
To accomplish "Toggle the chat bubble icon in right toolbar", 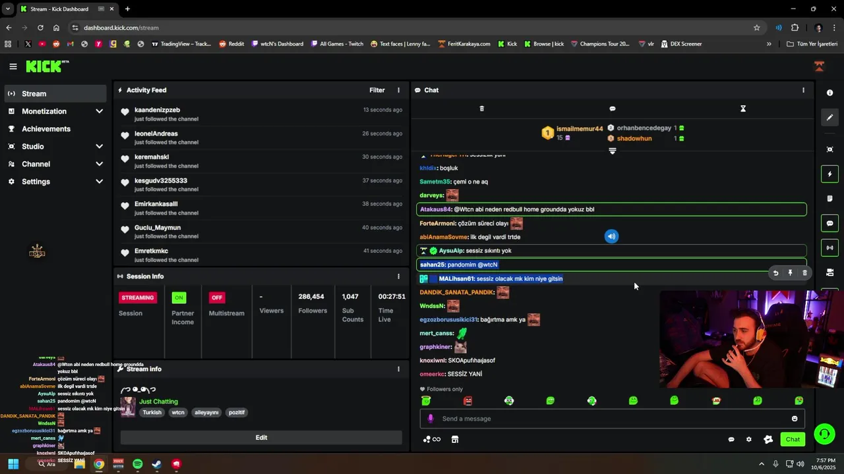I will coord(829,223).
